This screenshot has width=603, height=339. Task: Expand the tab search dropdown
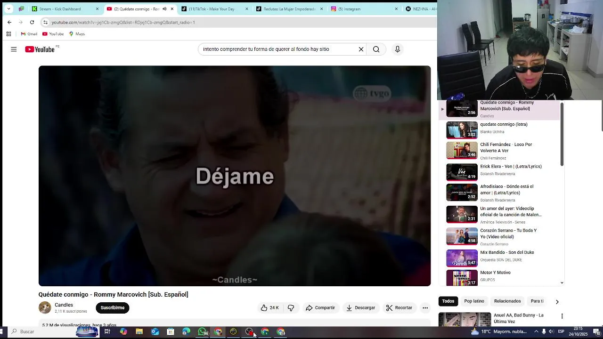[8, 9]
